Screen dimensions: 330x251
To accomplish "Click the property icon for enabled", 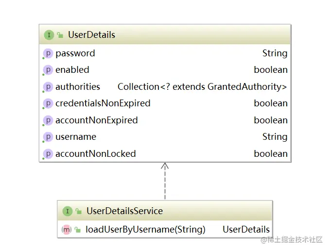I will click(x=48, y=70).
